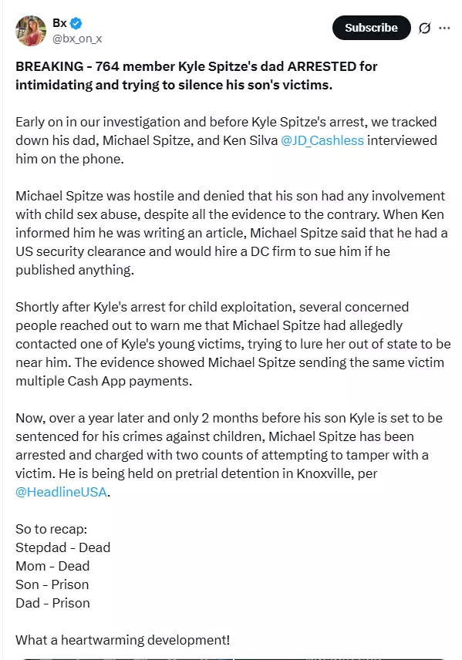Click 'What a heartwarming development!' text
Viewport: 462px width, 660px height.
pos(123,640)
